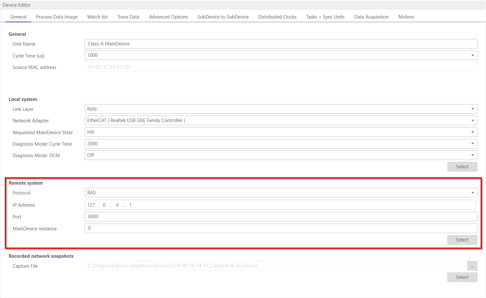Switch to the Process Data Image tab
Image resolution: width=486 pixels, height=298 pixels.
[x=57, y=17]
